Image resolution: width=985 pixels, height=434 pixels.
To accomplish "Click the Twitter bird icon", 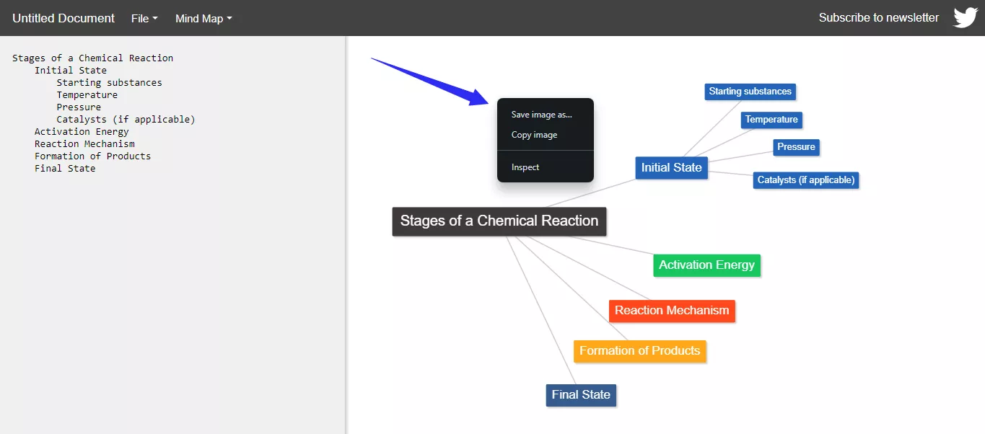I will click(965, 17).
